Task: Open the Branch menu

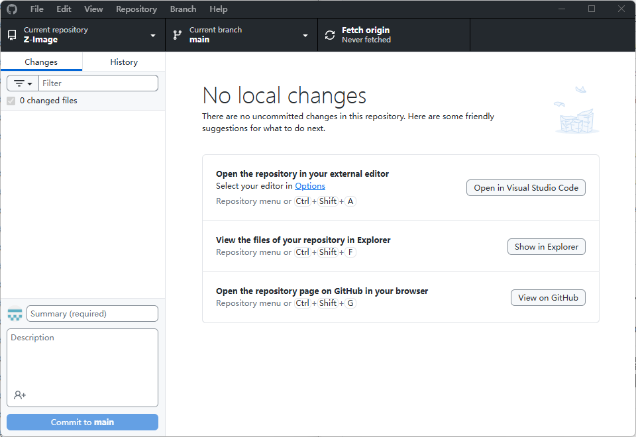Action: point(183,9)
